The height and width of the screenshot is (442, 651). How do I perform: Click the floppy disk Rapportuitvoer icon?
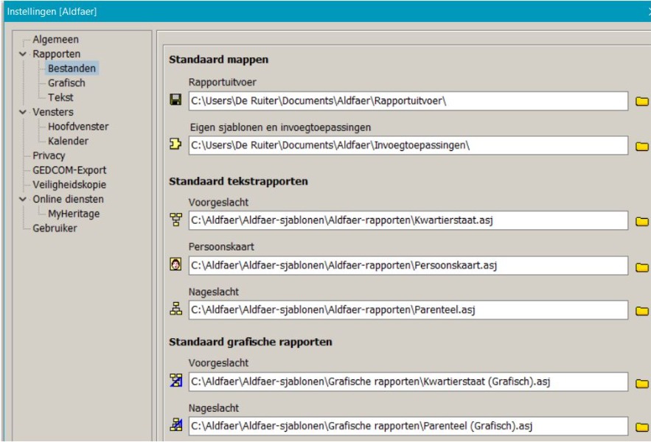point(175,100)
